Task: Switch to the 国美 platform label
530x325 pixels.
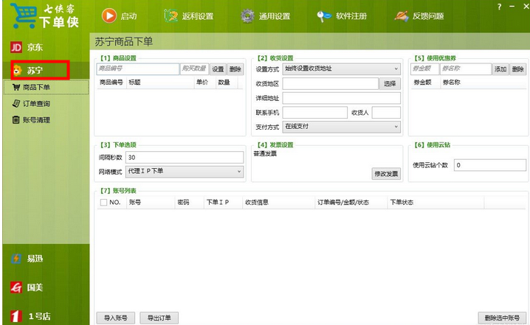Action: pos(35,287)
